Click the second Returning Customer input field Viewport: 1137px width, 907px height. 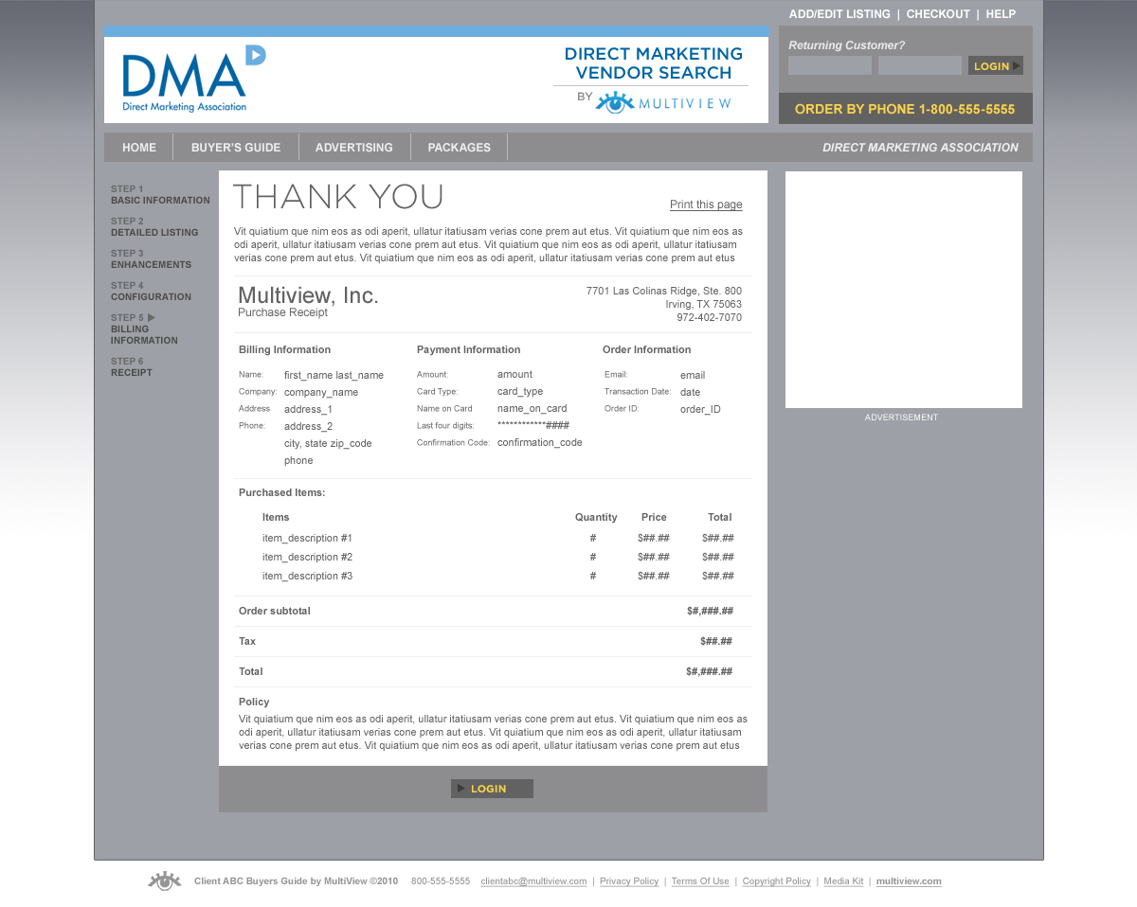point(919,66)
